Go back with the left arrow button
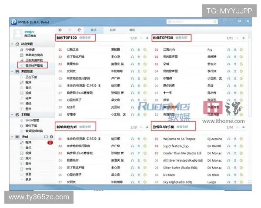Image resolution: width=261 pixels, height=208 pixels. click(x=60, y=30)
